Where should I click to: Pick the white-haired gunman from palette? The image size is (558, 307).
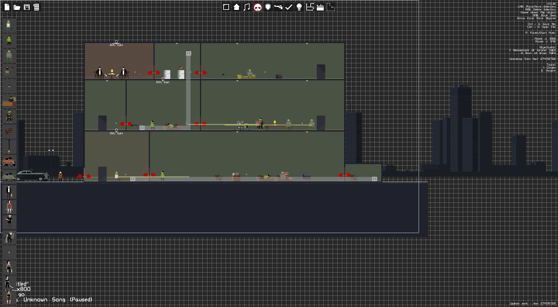coord(9,222)
